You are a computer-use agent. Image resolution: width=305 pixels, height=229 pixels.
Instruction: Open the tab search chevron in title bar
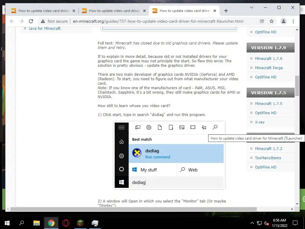point(251,7)
